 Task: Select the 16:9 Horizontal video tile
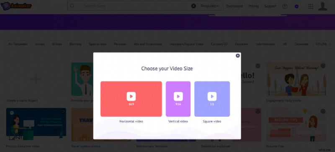click(131, 99)
